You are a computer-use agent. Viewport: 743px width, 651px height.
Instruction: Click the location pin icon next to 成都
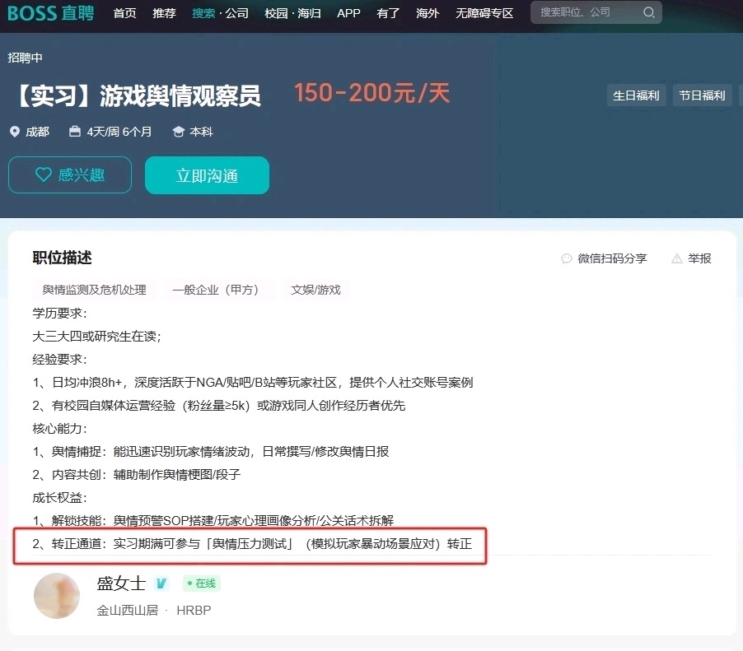click(15, 132)
